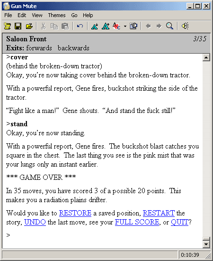
Task: Decrease font size with the smaller A icon
Action: pyautogui.click(x=95, y=26)
